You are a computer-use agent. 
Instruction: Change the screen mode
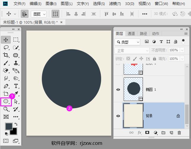(x=16, y=141)
